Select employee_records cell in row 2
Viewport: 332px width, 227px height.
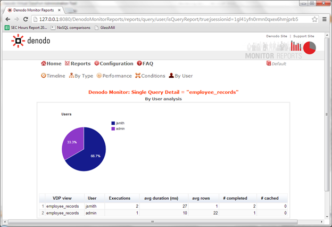[64, 213]
